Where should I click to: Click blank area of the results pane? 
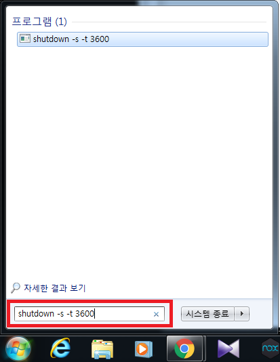point(138,161)
